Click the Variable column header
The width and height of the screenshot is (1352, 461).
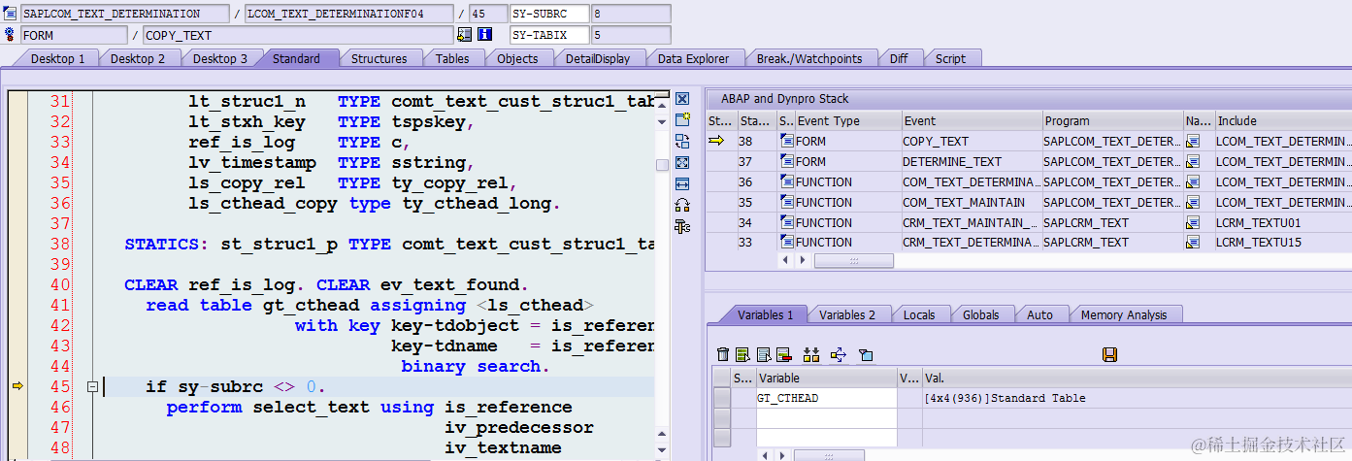[827, 378]
